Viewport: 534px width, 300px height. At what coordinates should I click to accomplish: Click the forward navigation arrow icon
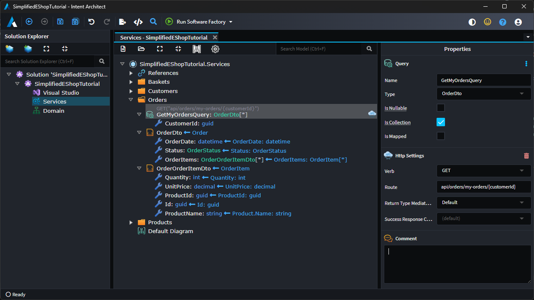coord(44,22)
